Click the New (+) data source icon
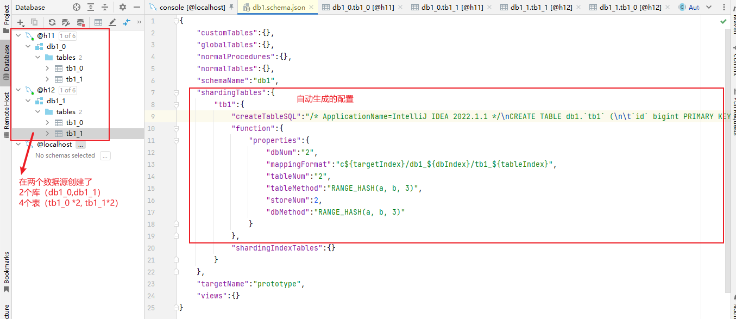The image size is (736, 319). (21, 22)
